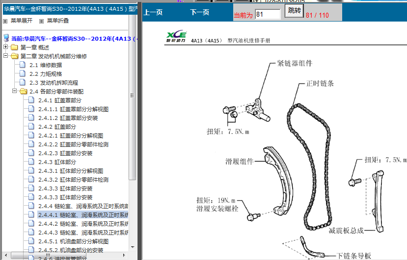Expand all menus via 菜单展开

point(22,21)
